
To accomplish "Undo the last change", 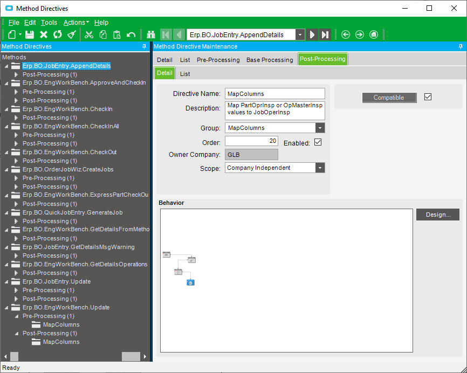I will [x=132, y=34].
